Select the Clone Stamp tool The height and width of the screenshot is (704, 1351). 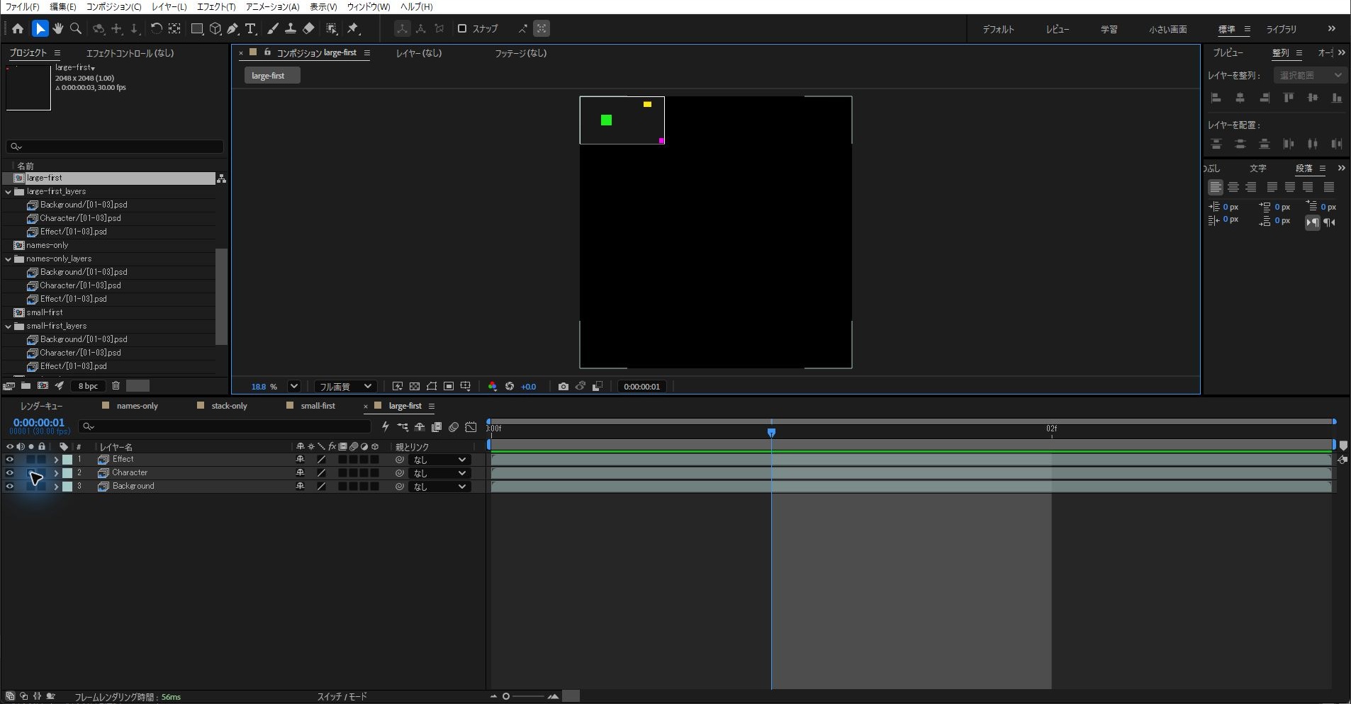point(291,28)
